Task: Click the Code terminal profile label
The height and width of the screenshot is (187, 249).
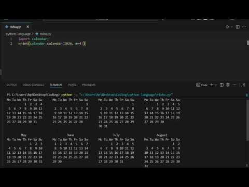Action: [x=202, y=85]
